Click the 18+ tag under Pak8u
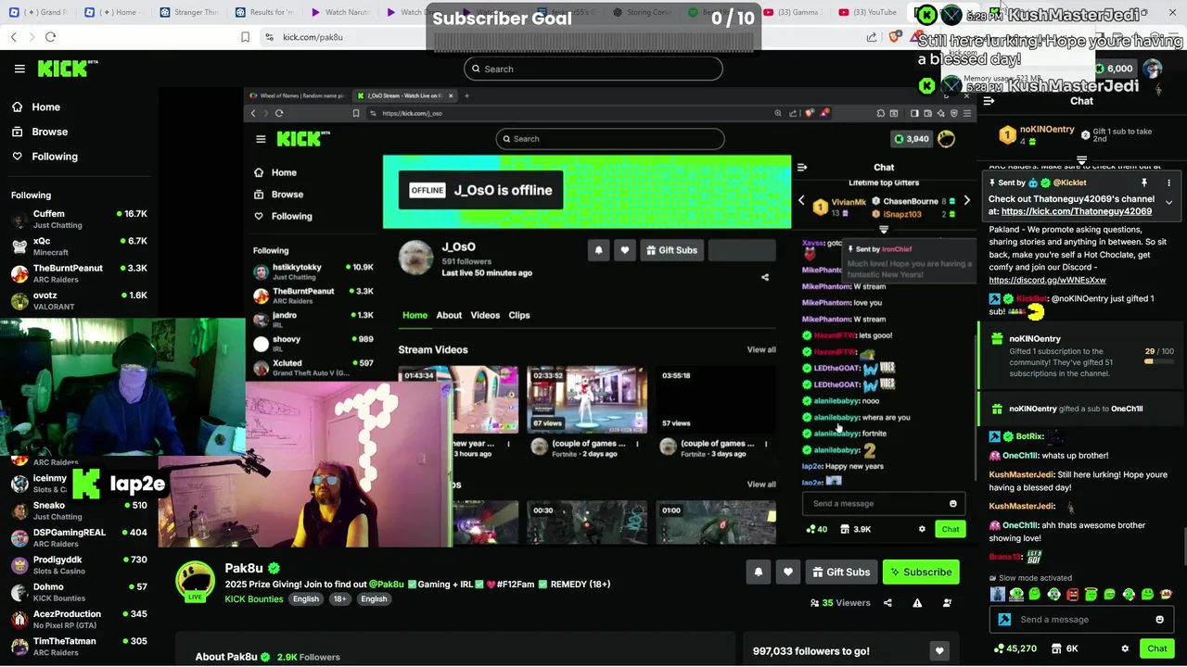Screen dimensions: 1187x667 pyautogui.click(x=339, y=599)
